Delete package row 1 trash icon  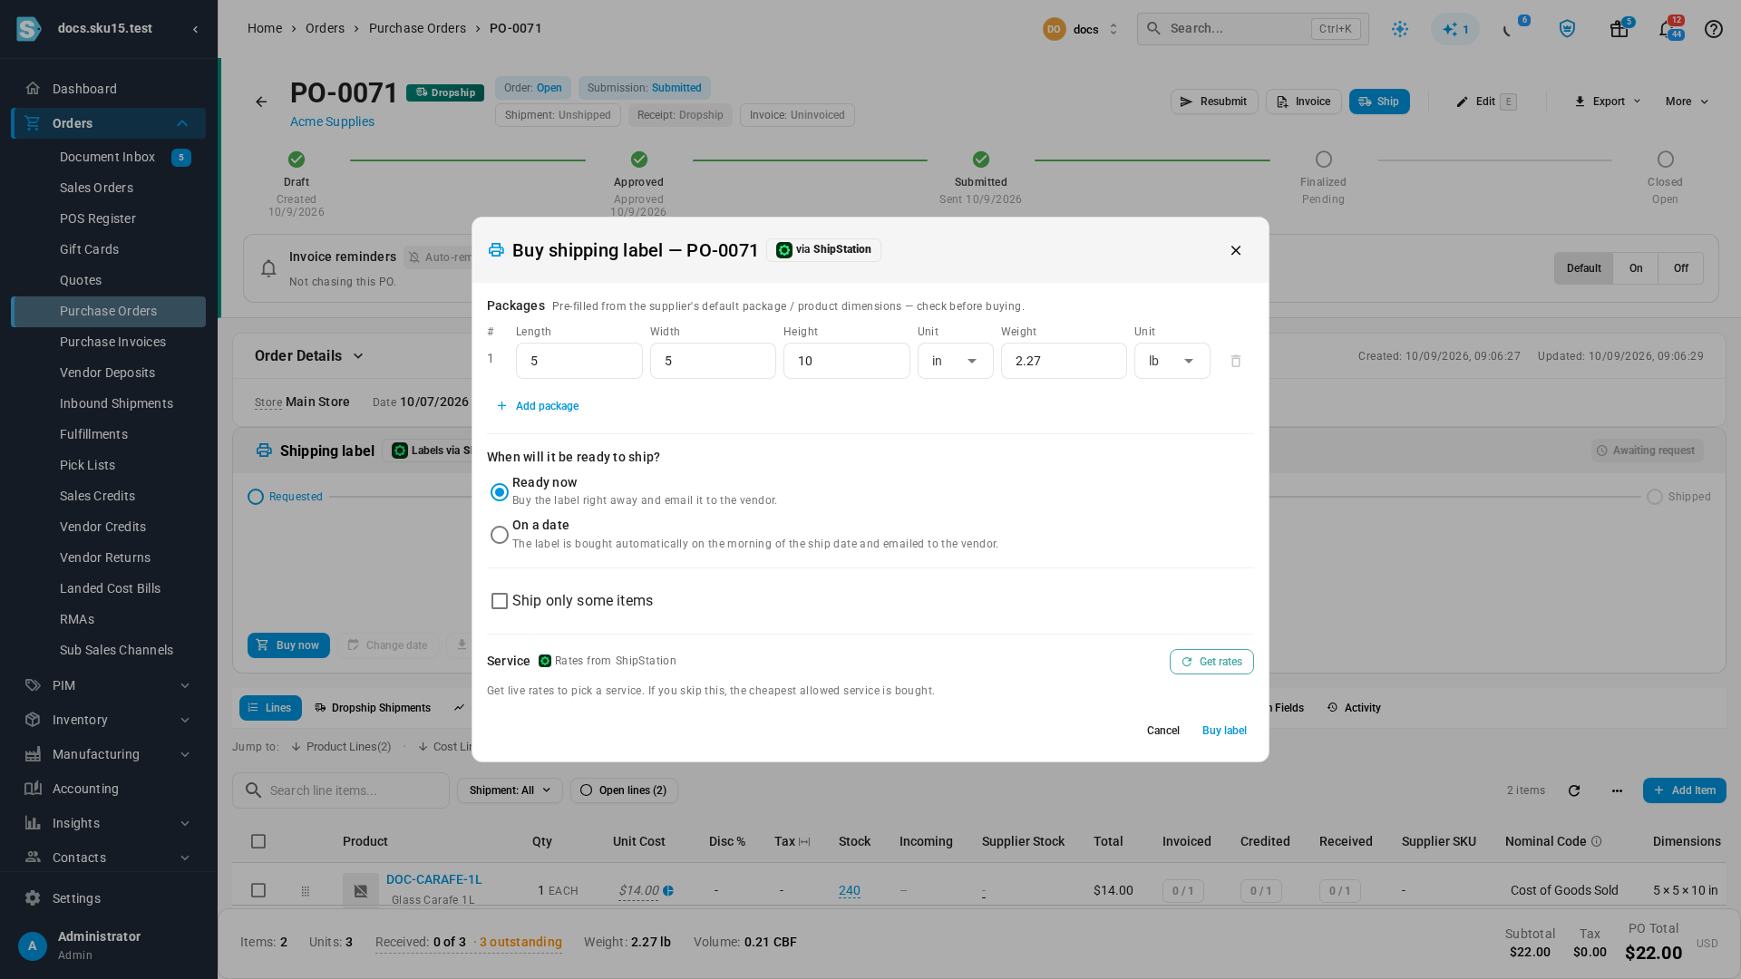coord(1235,361)
